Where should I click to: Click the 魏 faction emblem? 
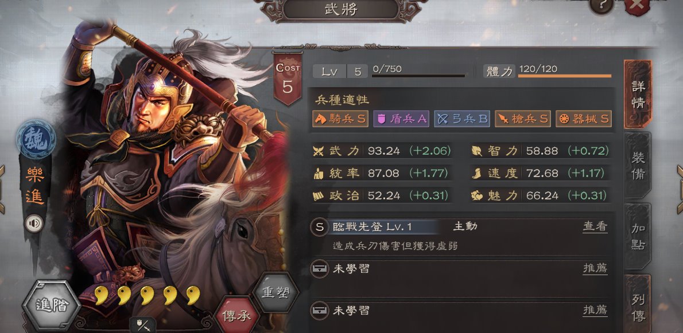coord(36,139)
